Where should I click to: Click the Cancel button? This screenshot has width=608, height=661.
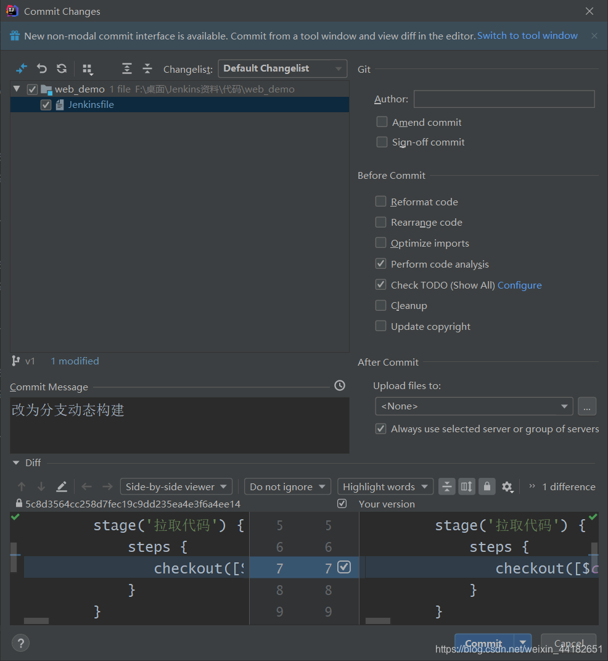click(569, 643)
